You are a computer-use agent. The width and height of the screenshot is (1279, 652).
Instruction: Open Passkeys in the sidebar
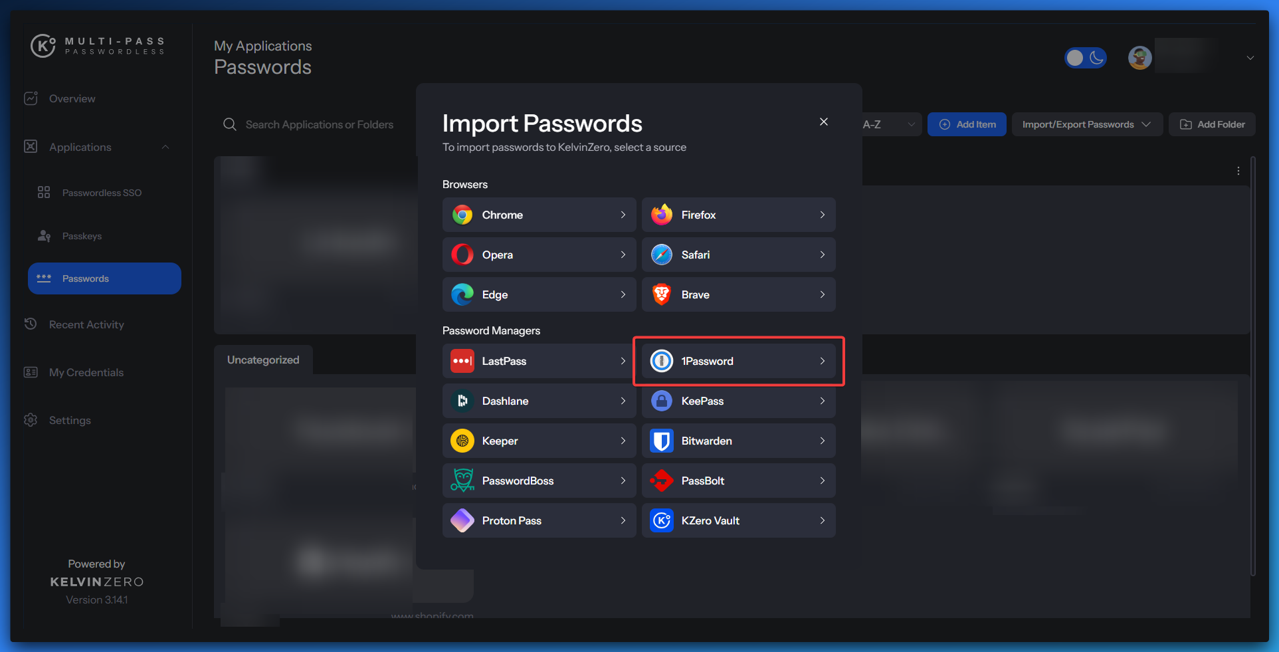[x=82, y=236]
